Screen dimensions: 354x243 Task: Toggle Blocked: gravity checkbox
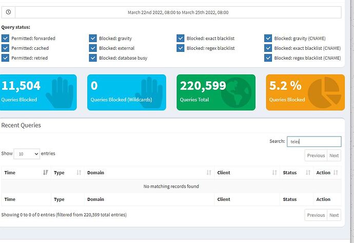click(x=93, y=38)
